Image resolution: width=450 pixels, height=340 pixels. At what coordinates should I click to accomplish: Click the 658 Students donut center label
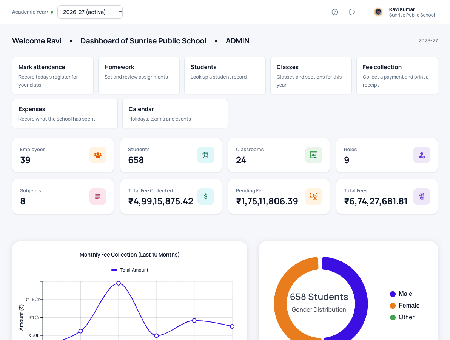[319, 297]
